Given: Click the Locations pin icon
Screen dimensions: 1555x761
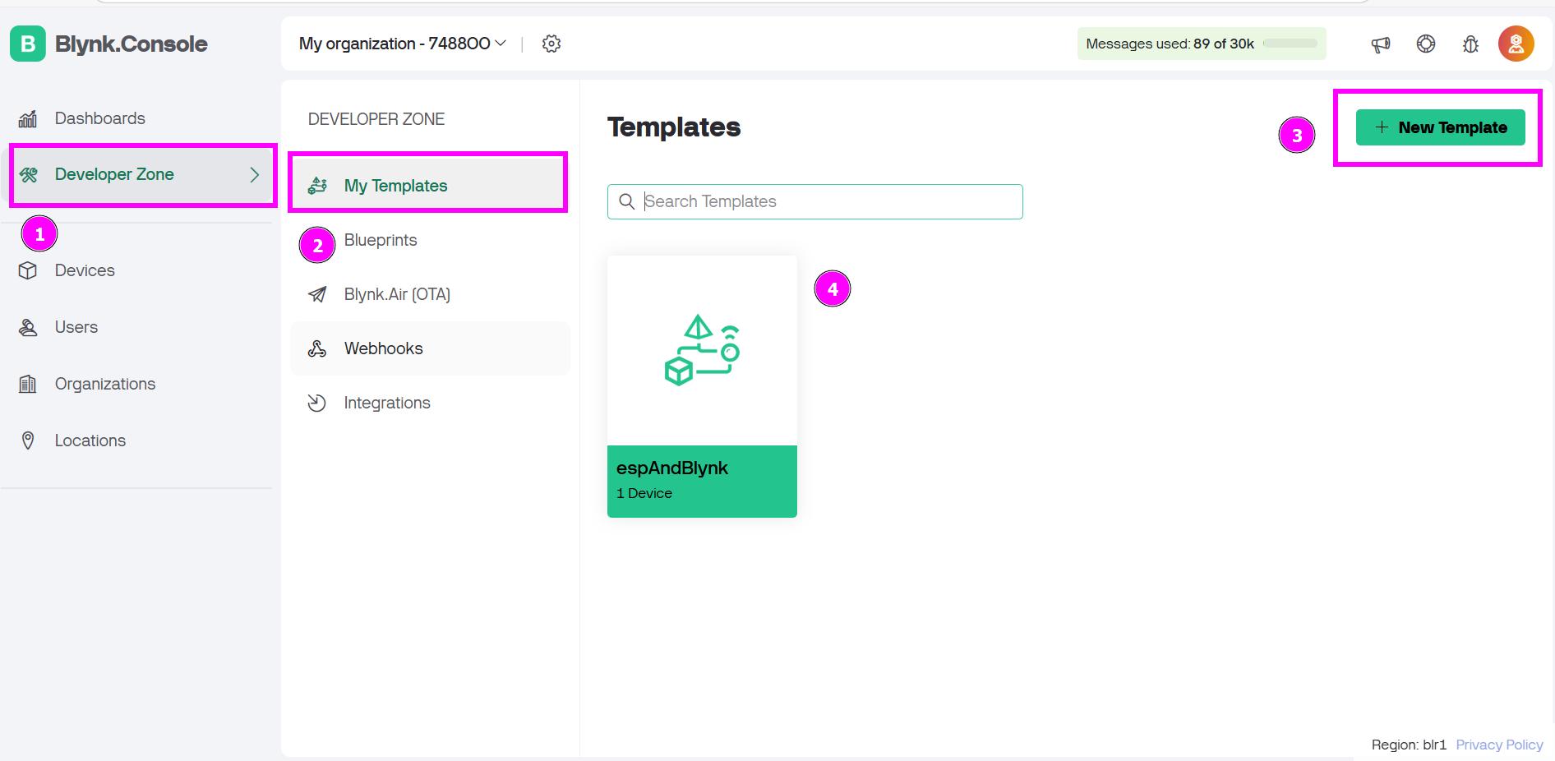Looking at the screenshot, I should coord(28,440).
